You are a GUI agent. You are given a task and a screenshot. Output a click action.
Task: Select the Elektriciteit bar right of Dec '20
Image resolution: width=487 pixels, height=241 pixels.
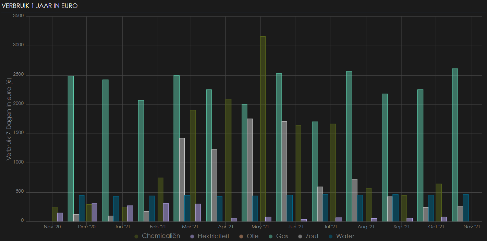[94, 212]
